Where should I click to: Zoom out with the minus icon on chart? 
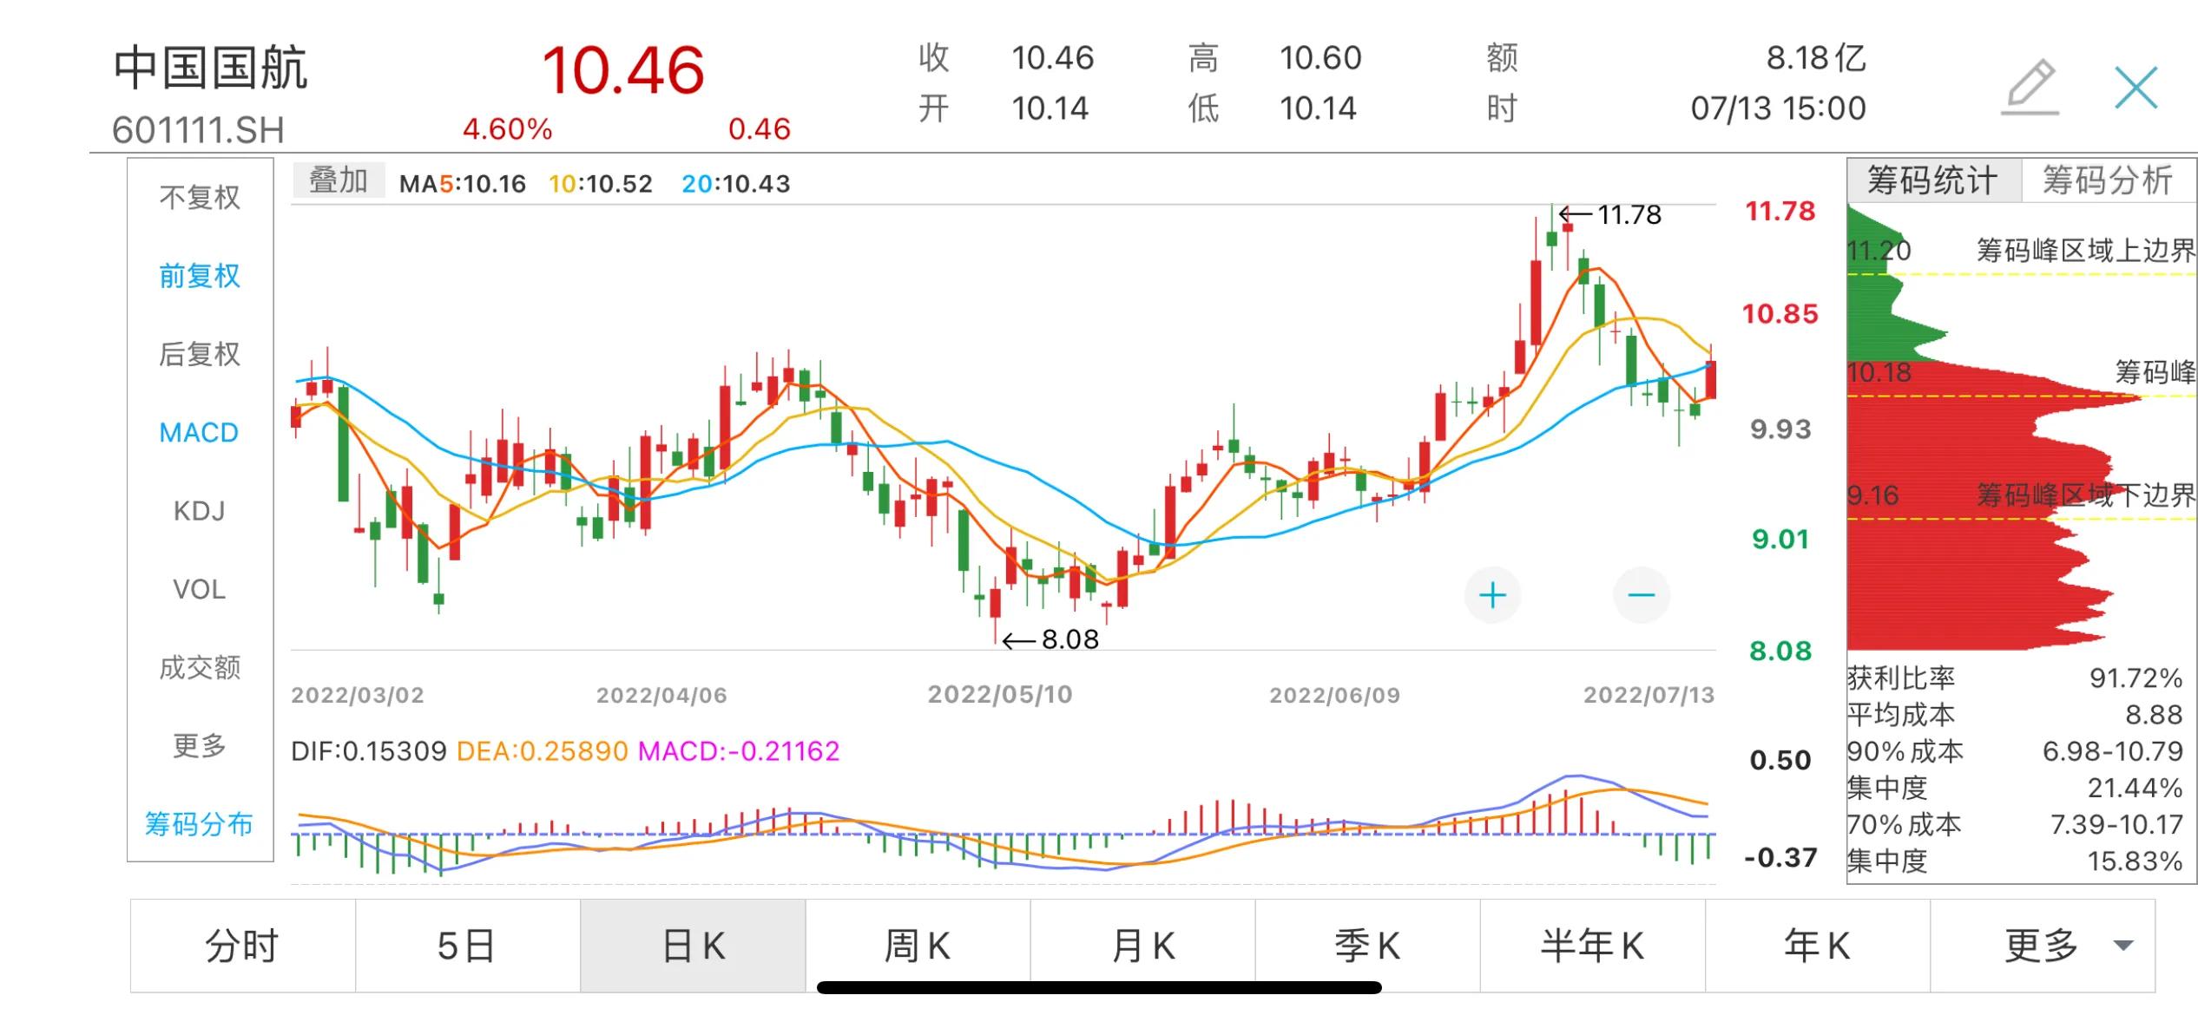click(x=1641, y=594)
